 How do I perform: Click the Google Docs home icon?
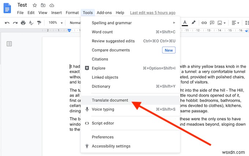[7, 8]
